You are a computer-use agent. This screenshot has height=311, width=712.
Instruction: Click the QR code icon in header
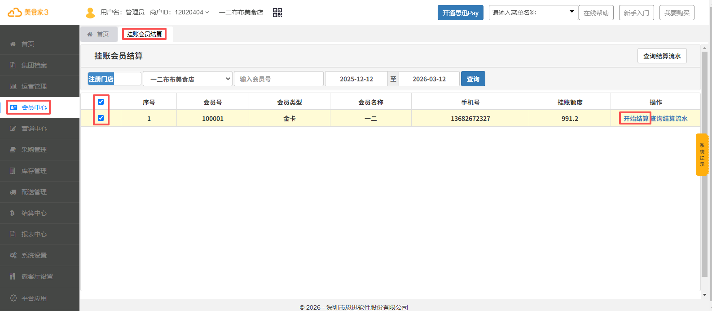[277, 13]
